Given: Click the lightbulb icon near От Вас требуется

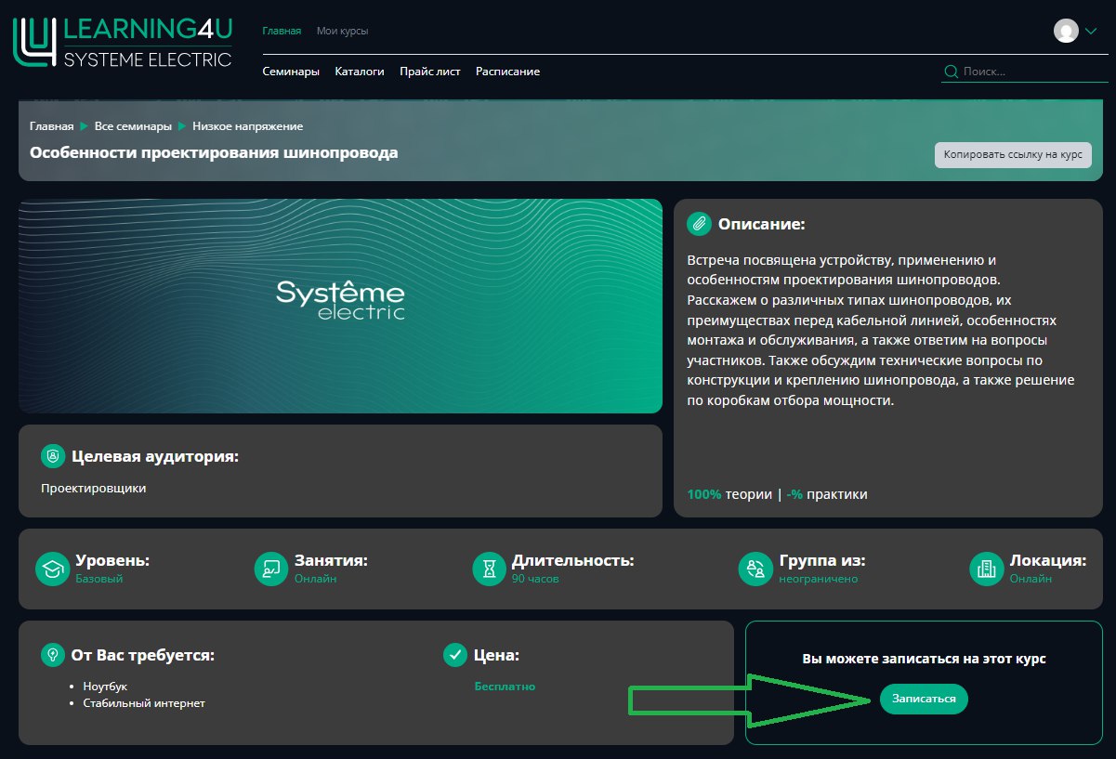Looking at the screenshot, I should pos(53,655).
